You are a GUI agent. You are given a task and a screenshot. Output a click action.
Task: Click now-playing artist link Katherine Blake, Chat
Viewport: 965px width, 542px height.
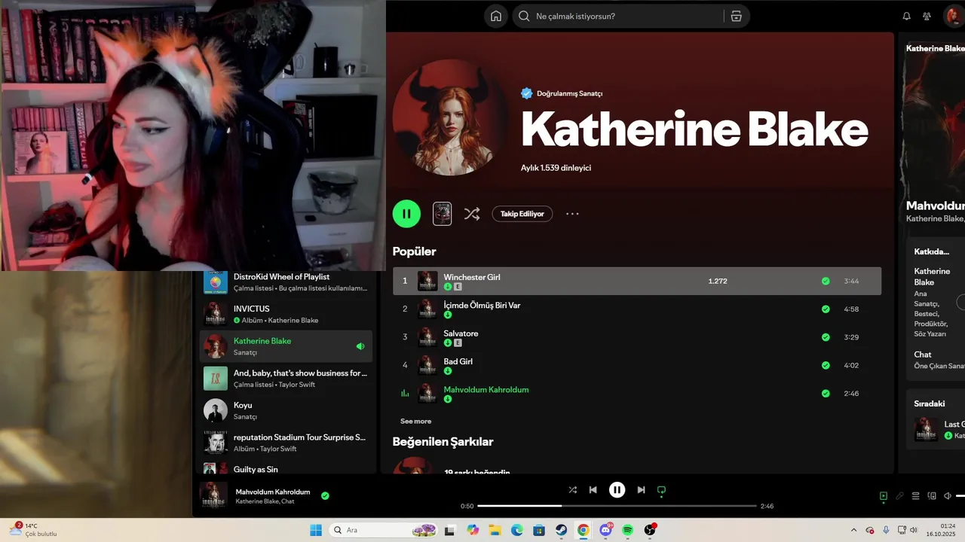(x=265, y=501)
